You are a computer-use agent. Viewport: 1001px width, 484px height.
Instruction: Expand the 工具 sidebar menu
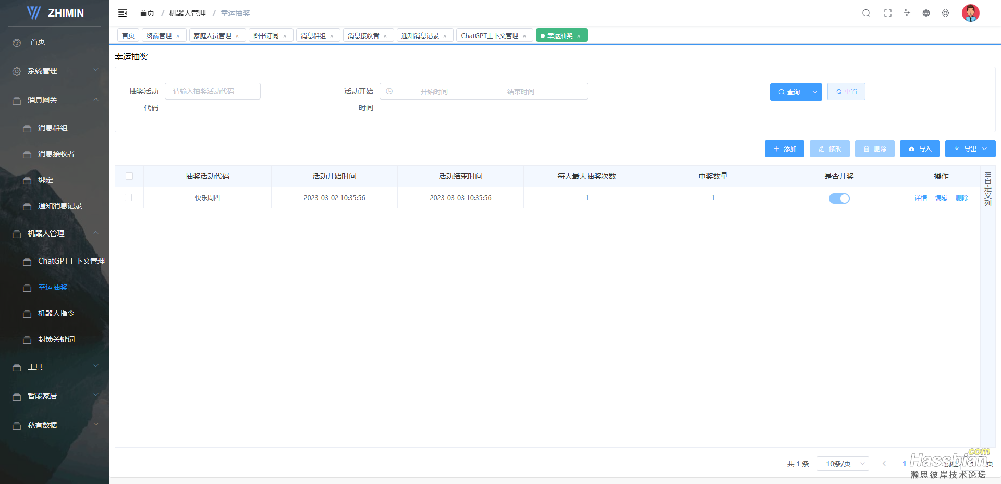tap(96, 366)
